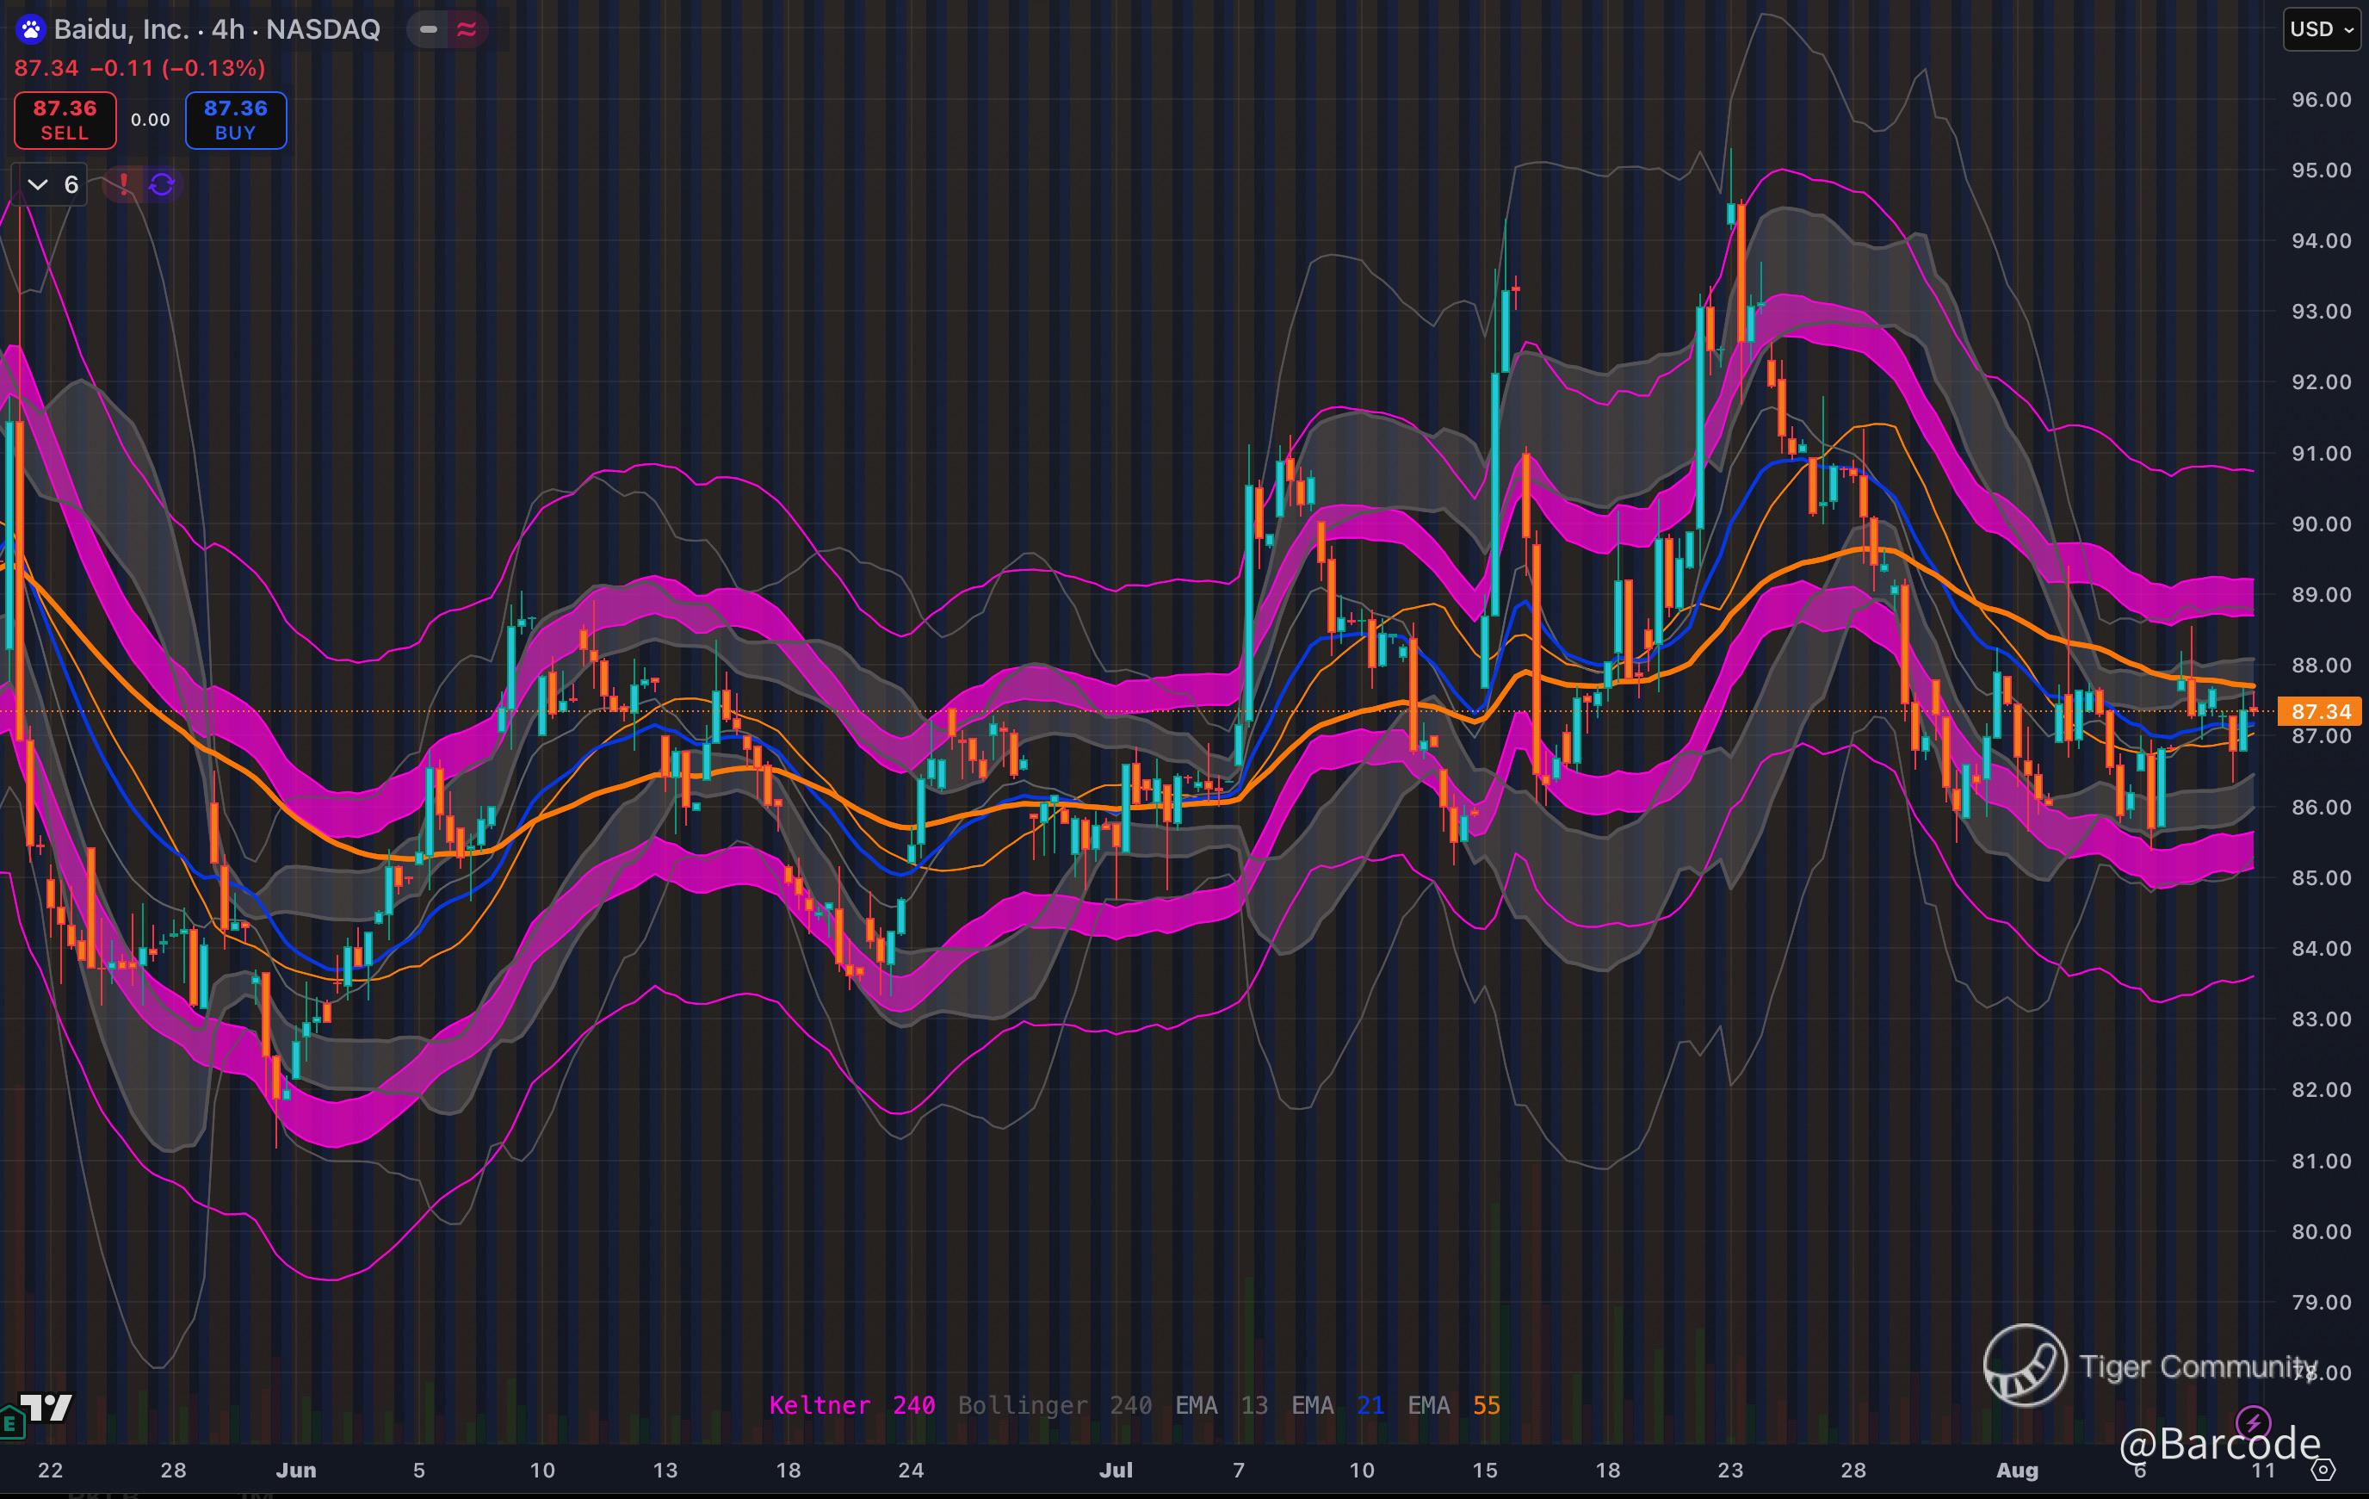The width and height of the screenshot is (2369, 1499).
Task: Click the orange 87.34 price label
Action: tap(2320, 710)
